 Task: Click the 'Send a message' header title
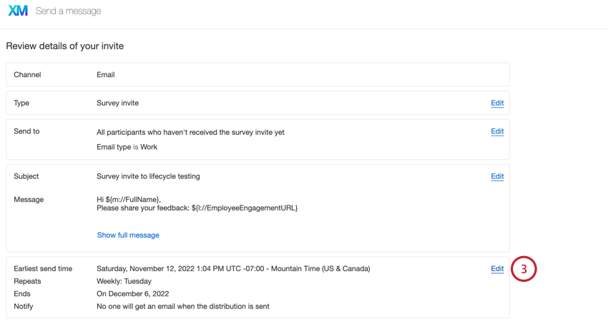68,11
